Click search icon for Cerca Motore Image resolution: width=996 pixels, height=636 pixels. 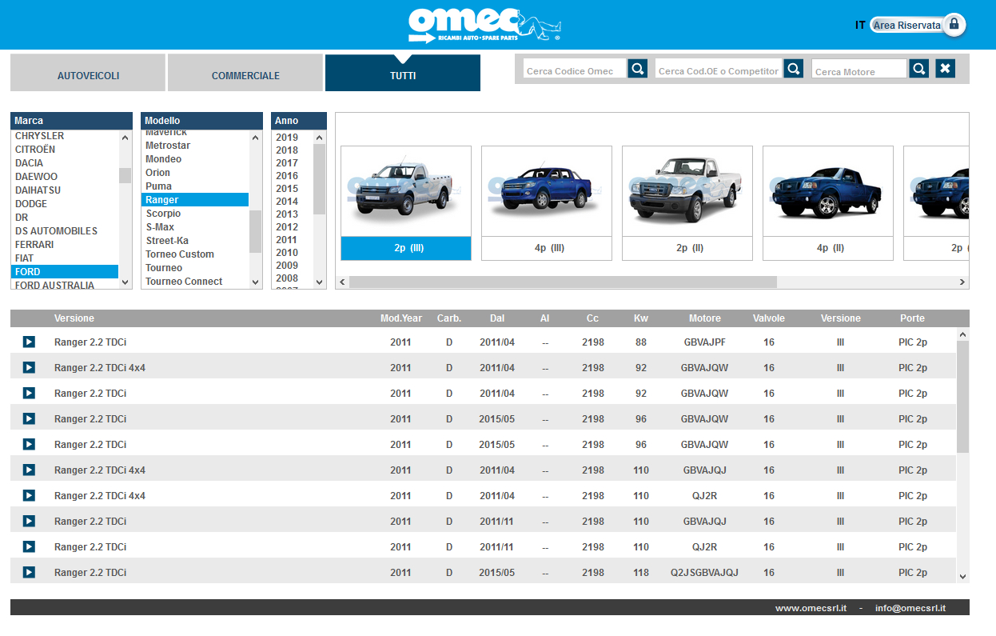pos(919,69)
